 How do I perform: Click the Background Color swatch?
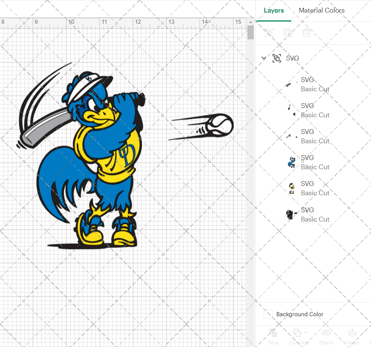coord(268,314)
